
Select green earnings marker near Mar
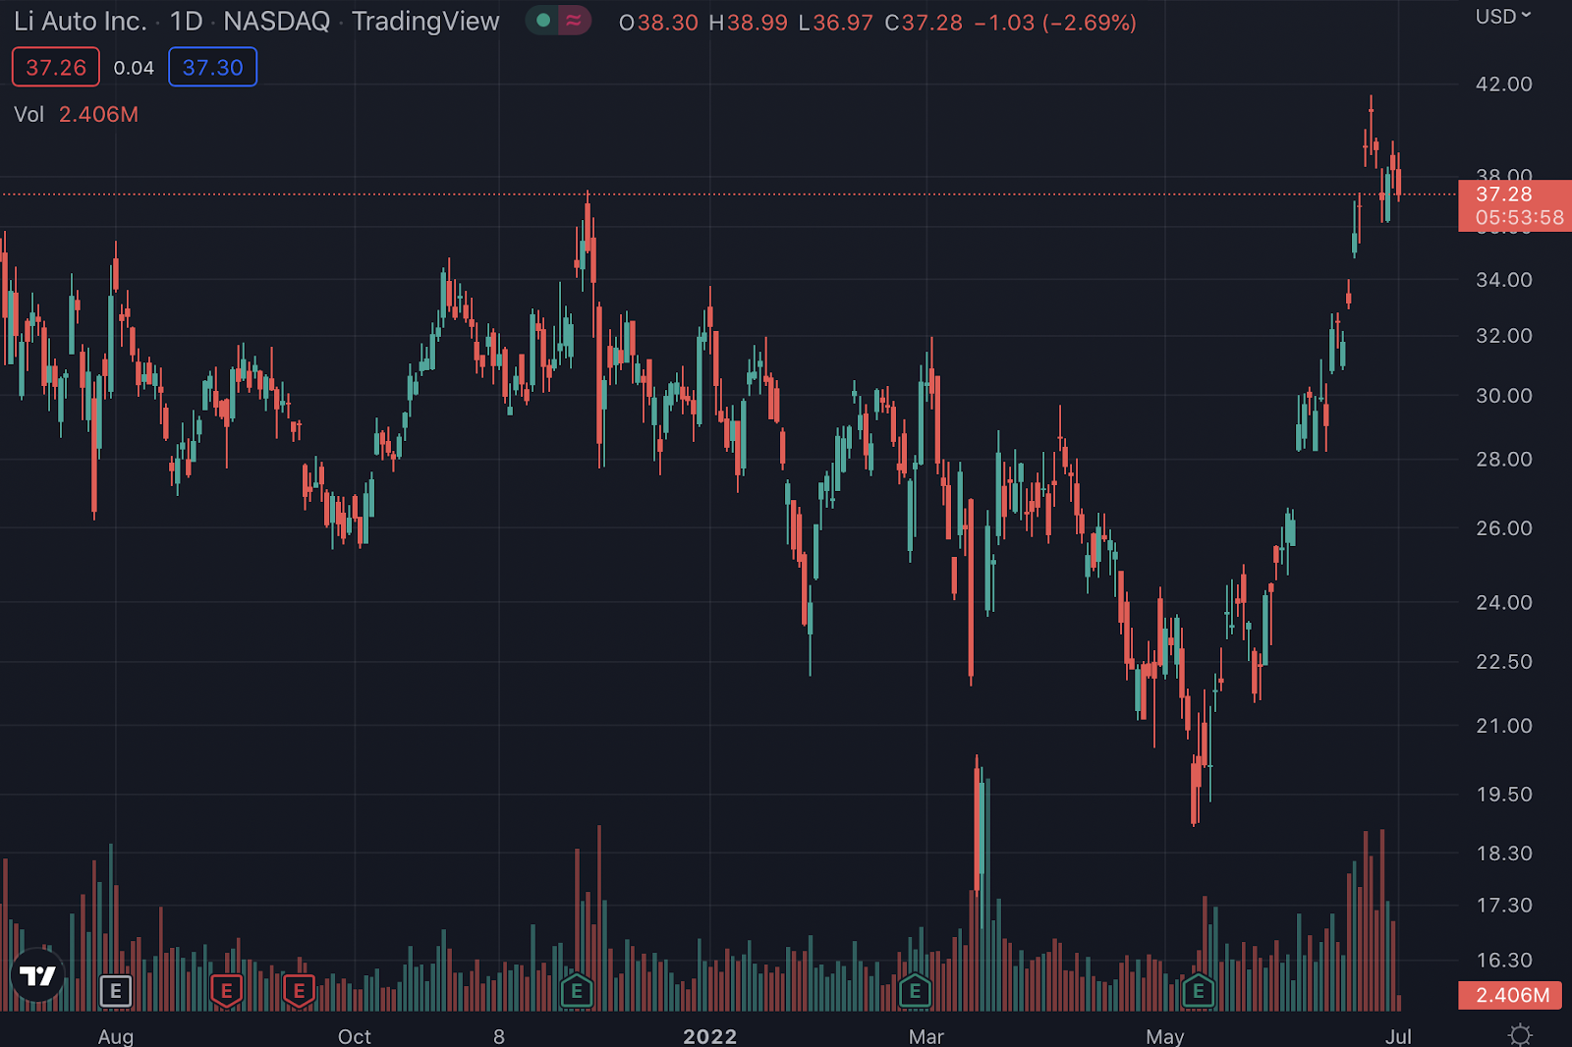point(915,991)
